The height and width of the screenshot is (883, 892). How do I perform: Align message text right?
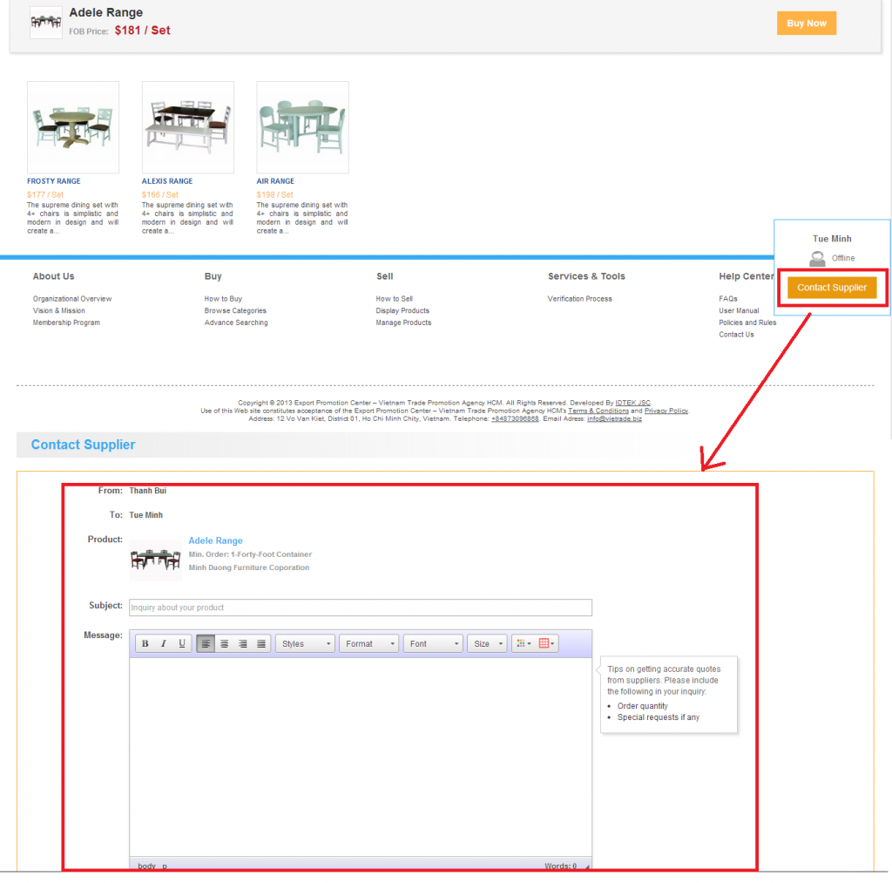243,644
